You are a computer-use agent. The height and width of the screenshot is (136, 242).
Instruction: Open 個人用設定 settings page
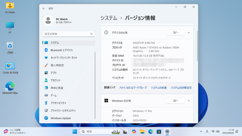click(69, 65)
